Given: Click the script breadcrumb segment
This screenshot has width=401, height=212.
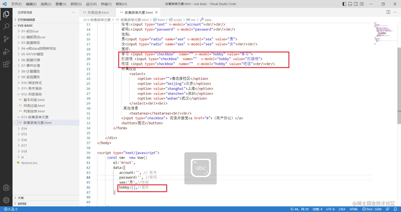Looking at the screenshot, I should tap(175, 20).
